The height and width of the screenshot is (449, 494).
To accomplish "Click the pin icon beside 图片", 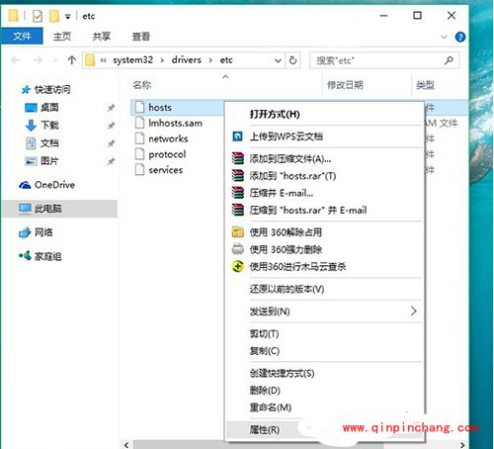I will click(x=111, y=161).
